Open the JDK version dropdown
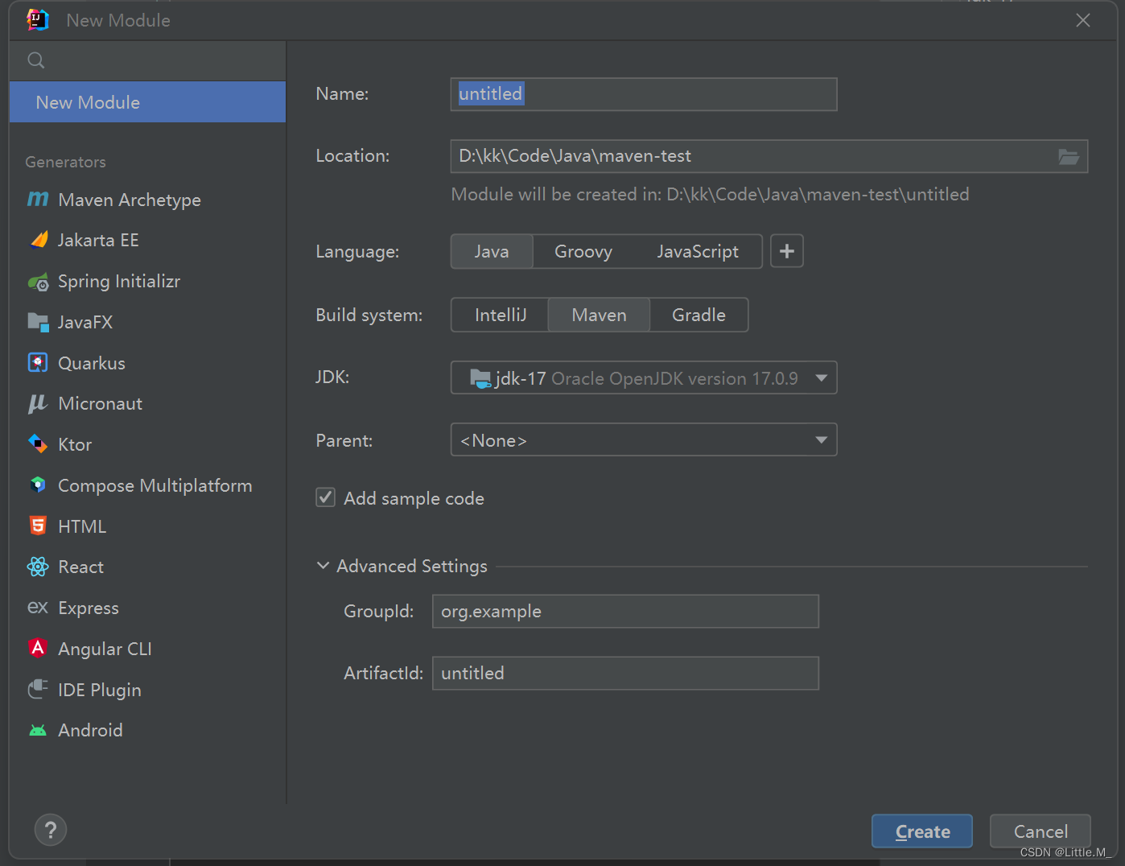 [x=644, y=377]
